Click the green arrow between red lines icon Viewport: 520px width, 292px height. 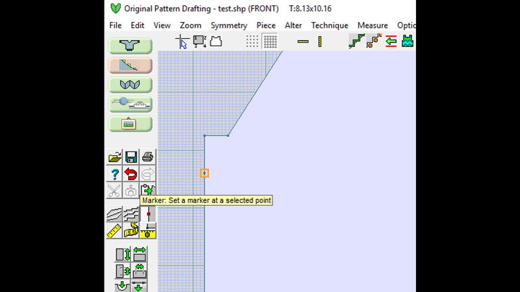391,41
